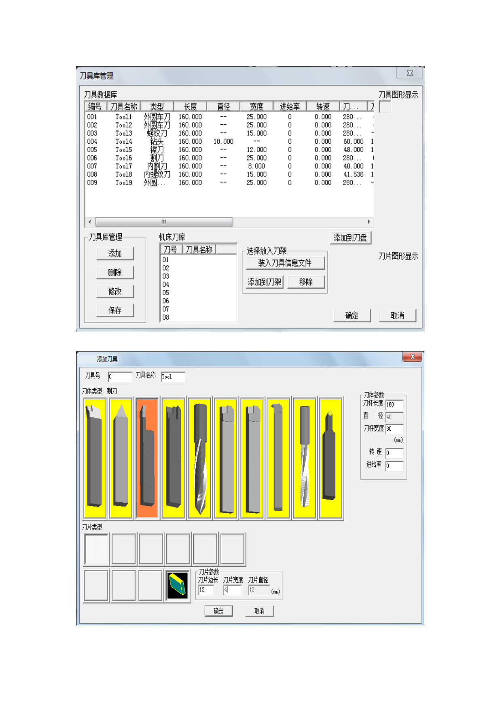Select slot 04 in 机床刀库 list
The image size is (502, 710).
click(x=198, y=285)
